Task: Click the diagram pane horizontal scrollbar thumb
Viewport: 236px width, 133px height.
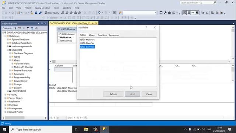Action: point(54,61)
